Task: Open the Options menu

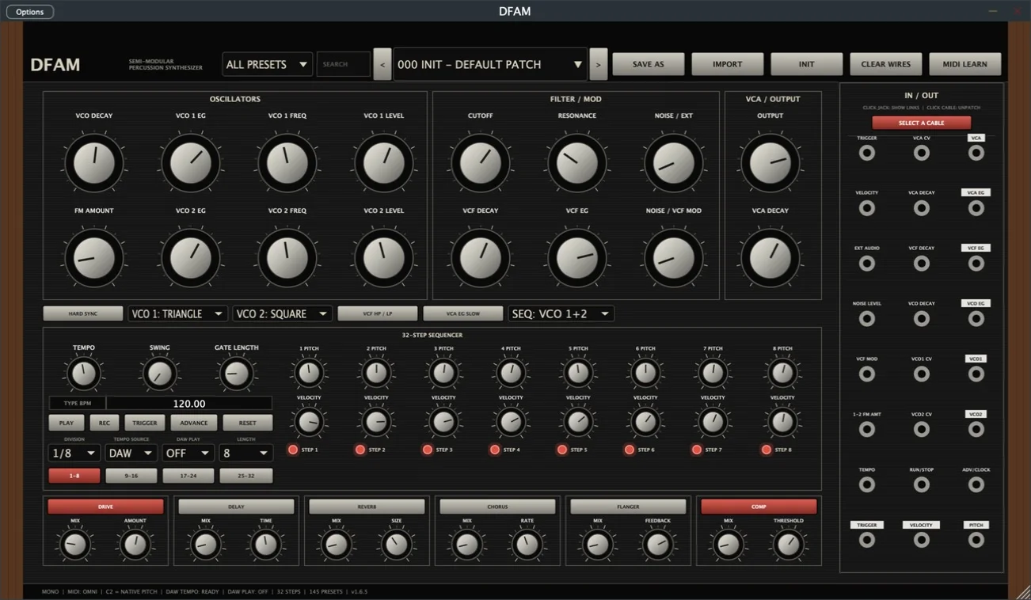Action: point(30,12)
